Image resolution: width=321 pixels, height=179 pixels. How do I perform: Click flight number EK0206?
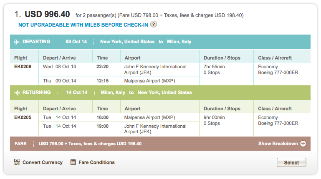[x=23, y=67]
